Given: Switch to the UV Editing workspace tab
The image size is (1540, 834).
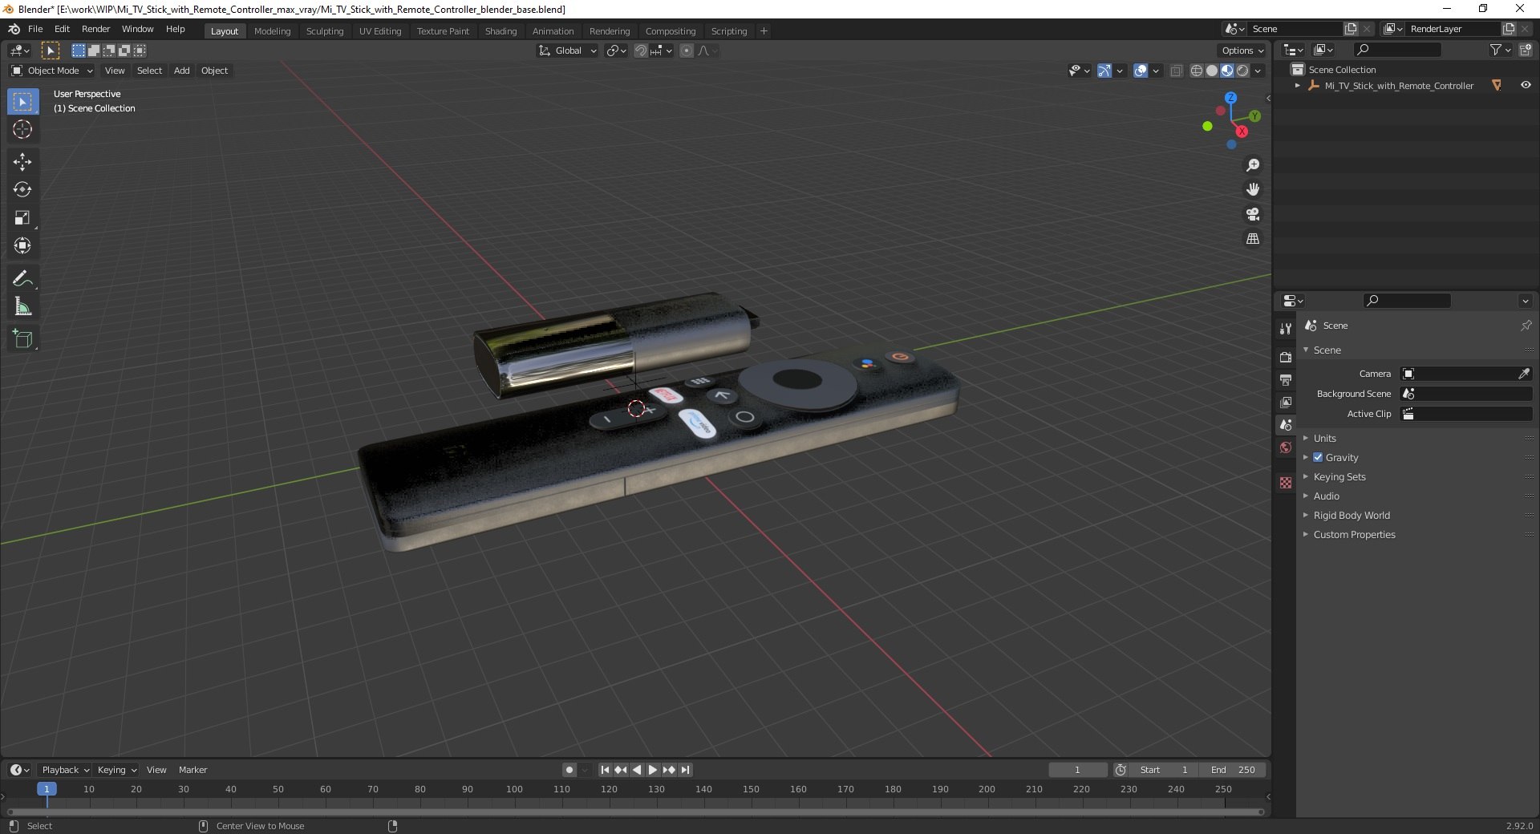Looking at the screenshot, I should coord(380,31).
